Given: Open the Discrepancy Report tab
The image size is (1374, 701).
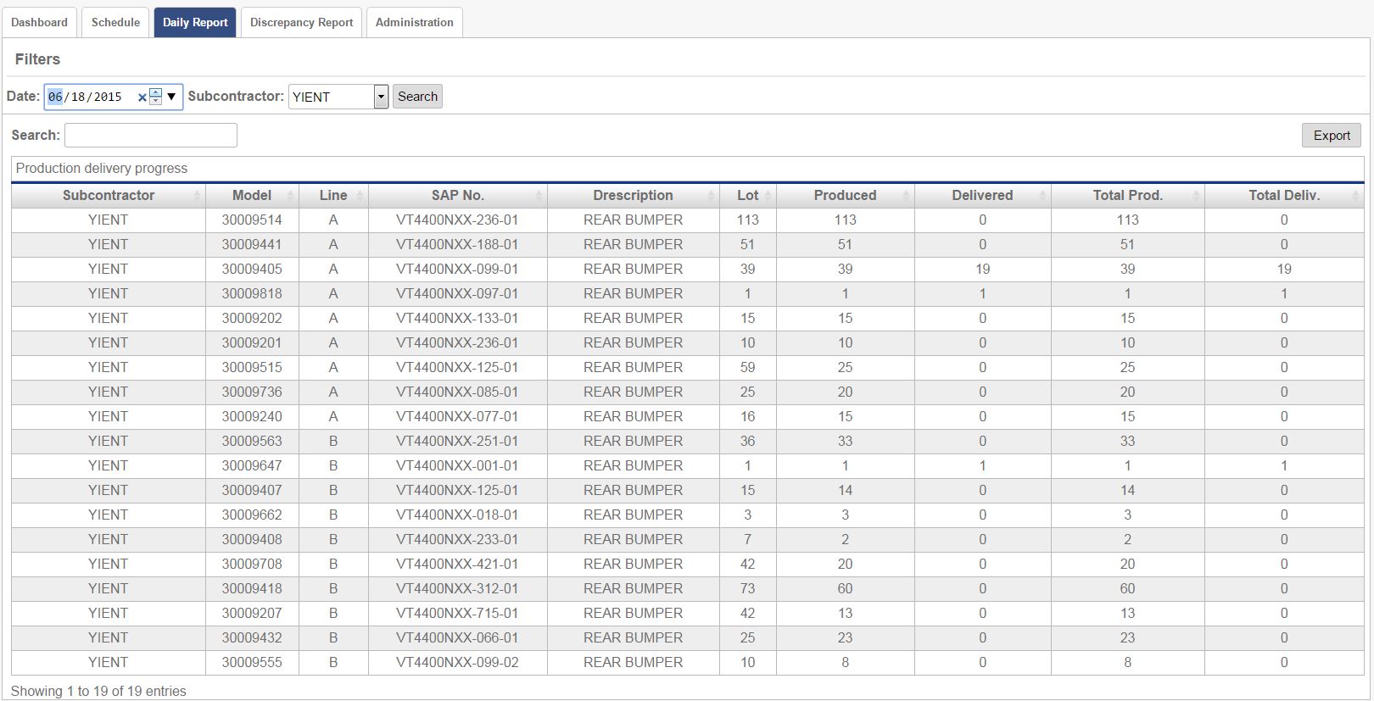Looking at the screenshot, I should pyautogui.click(x=301, y=22).
